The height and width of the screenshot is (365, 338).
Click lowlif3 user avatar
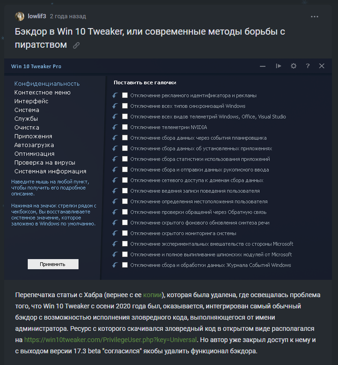coord(20,16)
